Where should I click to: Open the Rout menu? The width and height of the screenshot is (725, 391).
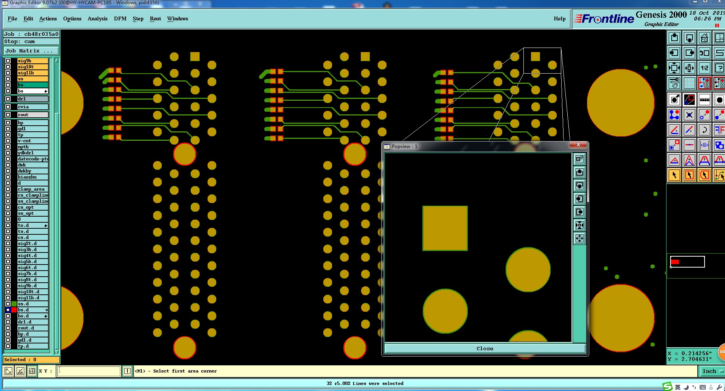pyautogui.click(x=155, y=18)
